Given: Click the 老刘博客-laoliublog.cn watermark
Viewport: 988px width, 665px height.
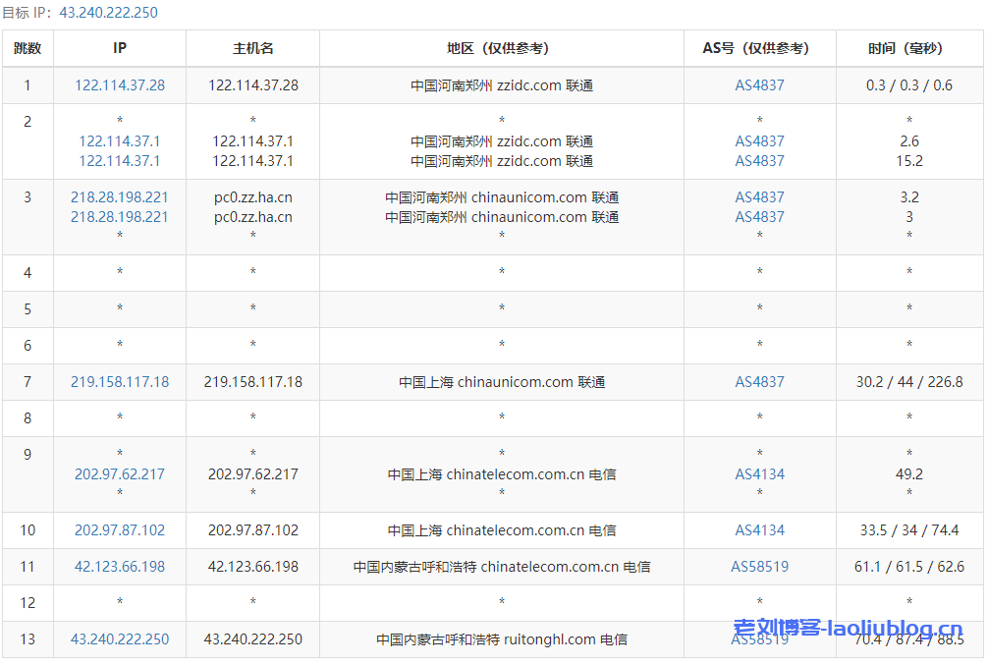Looking at the screenshot, I should coord(849,628).
